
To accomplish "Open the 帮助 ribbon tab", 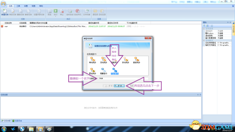I will pos(41,6).
